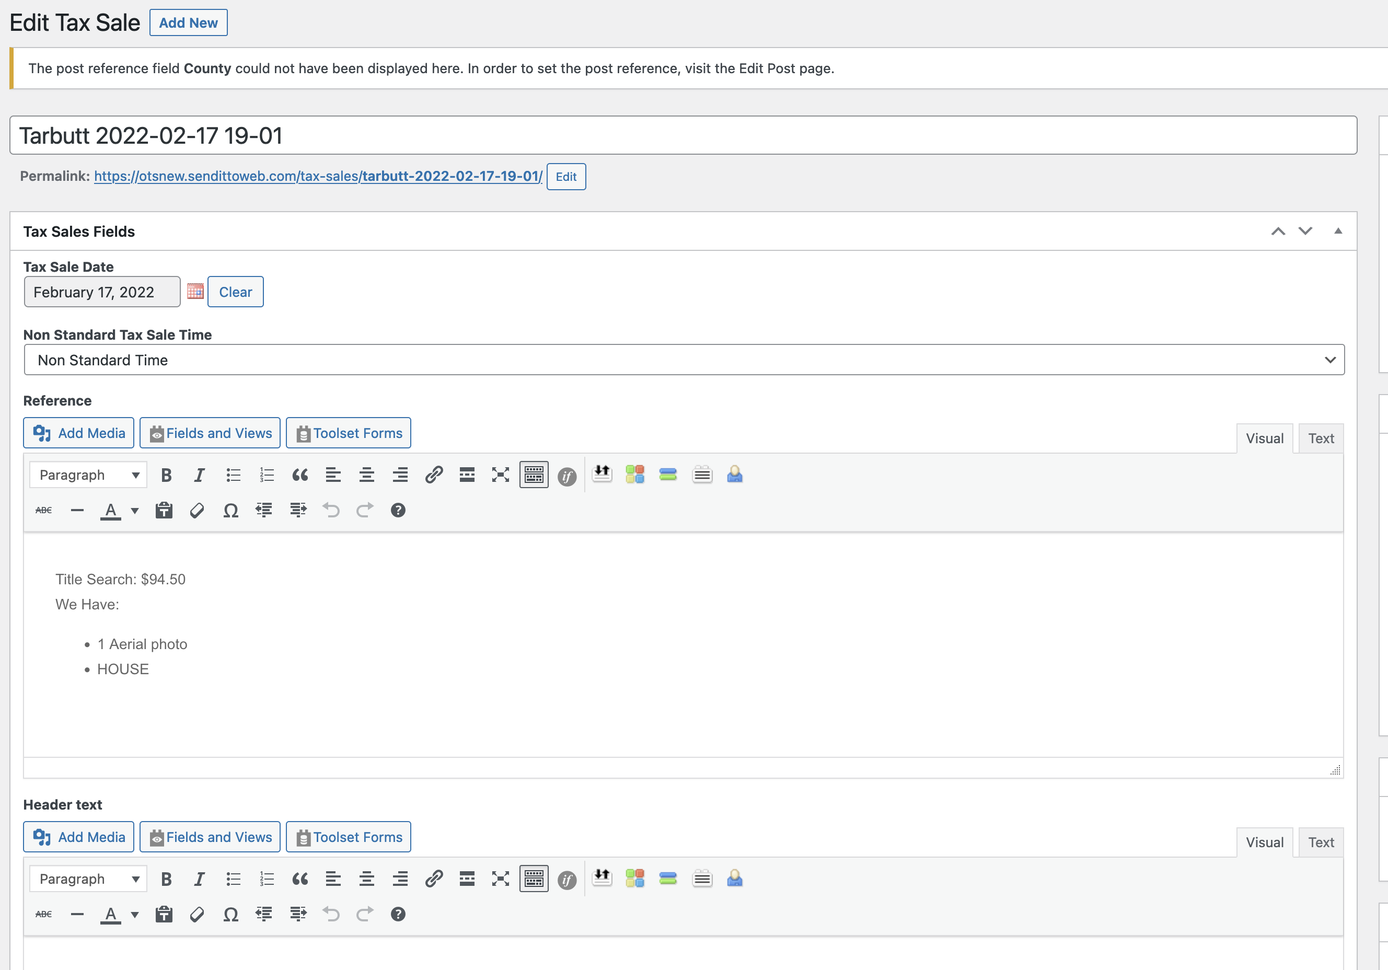Open Paragraph format dropdown in Reference editor
Screen dimensions: 1388x970
(88, 475)
